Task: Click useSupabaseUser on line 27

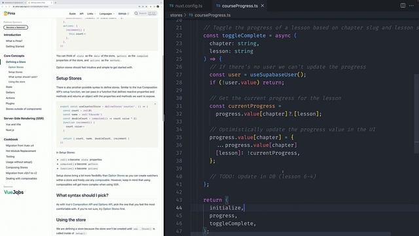Action: (x=274, y=75)
